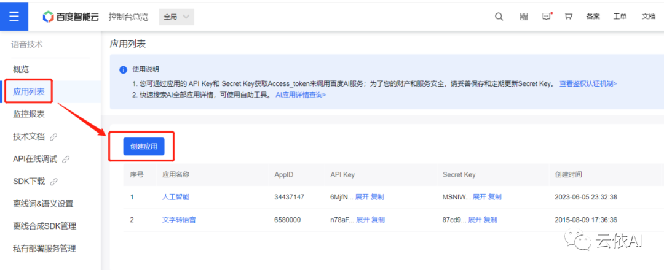Image resolution: width=664 pixels, height=270 pixels.
Task: Click the 创建时间 column header
Action: click(568, 174)
